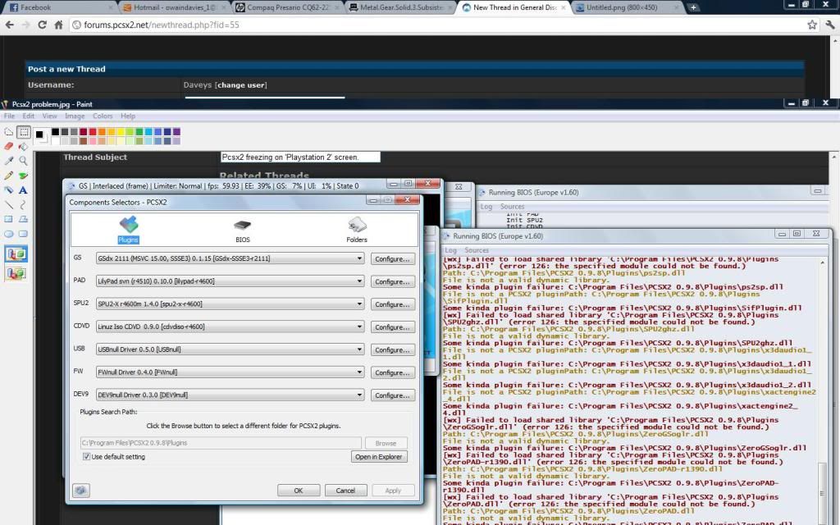
Task: Expand the SPU2 plugin dropdown
Action: pos(359,304)
